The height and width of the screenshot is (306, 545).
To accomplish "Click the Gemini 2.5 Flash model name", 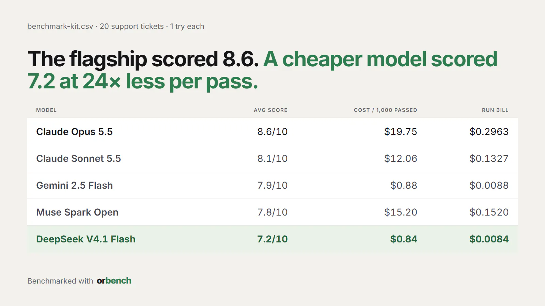I will pyautogui.click(x=75, y=185).
